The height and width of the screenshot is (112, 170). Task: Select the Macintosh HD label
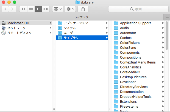[x=18, y=23]
